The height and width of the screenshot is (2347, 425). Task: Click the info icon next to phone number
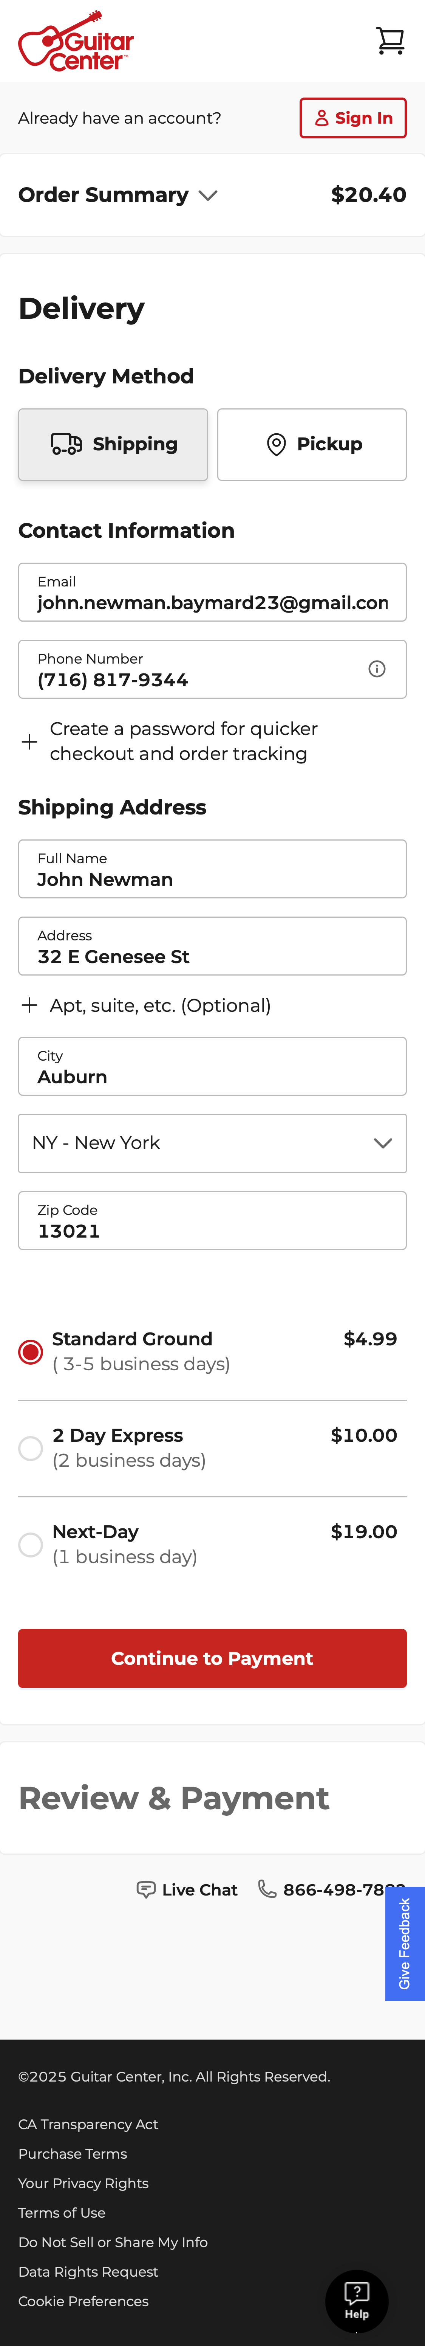tap(378, 669)
